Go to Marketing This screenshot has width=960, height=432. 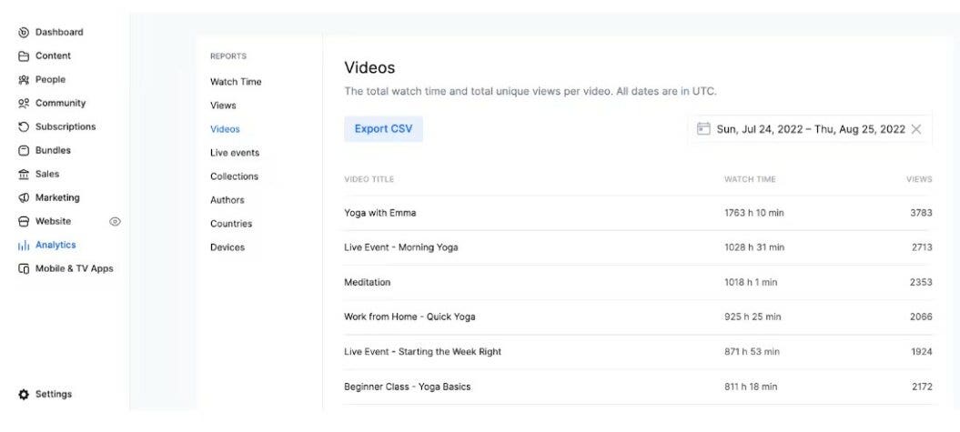point(57,197)
